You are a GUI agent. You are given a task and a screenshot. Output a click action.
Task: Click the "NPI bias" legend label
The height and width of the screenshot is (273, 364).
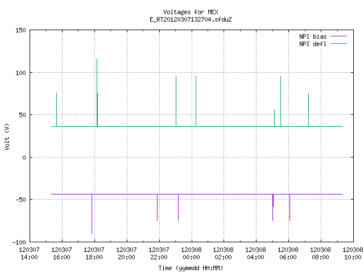click(x=313, y=36)
